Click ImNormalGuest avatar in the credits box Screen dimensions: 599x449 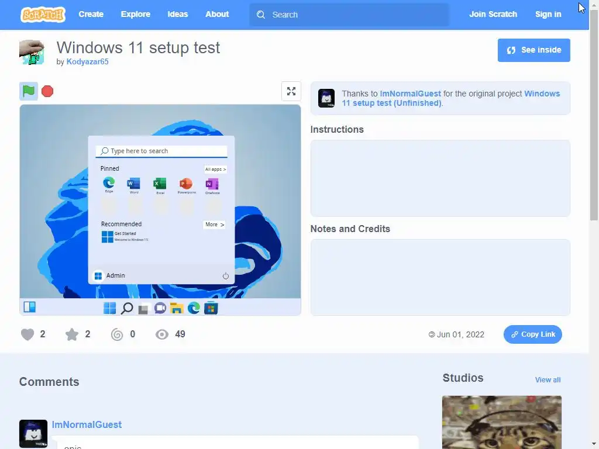pos(326,98)
